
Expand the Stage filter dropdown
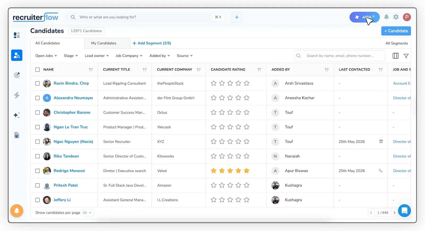tap(71, 56)
